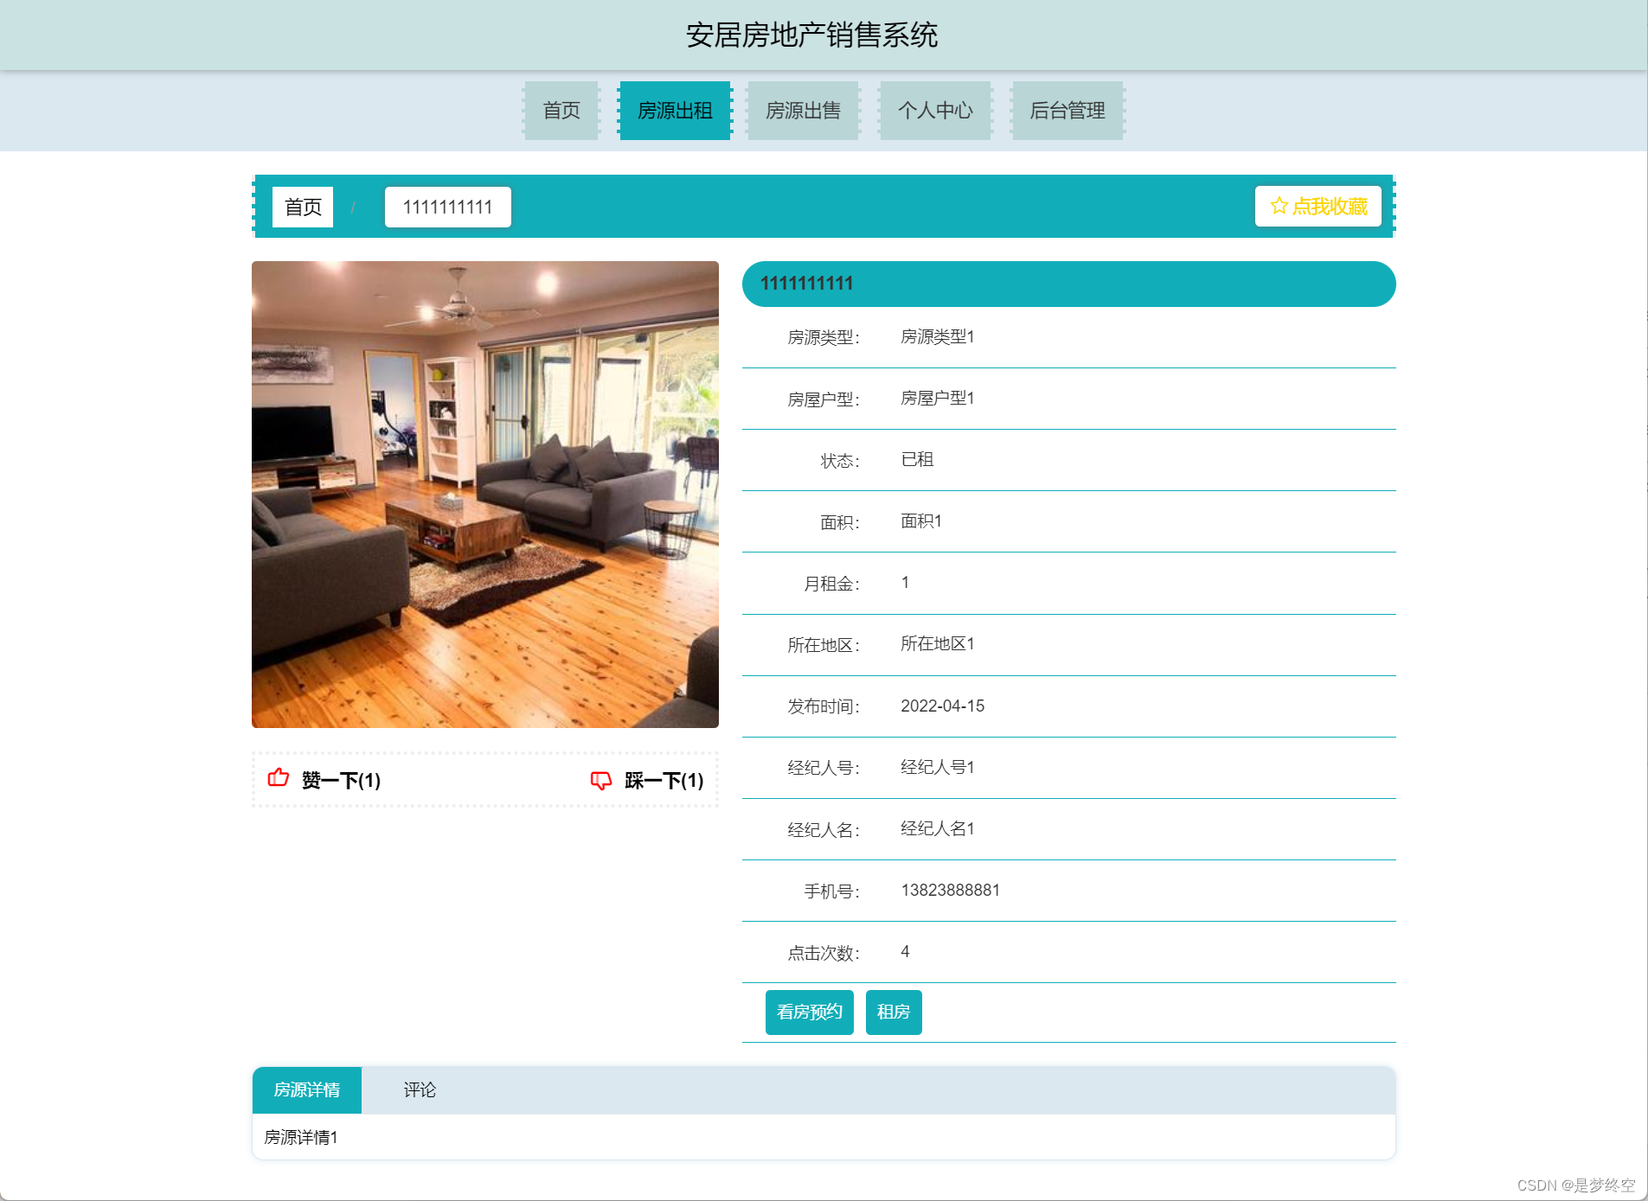The height and width of the screenshot is (1201, 1648).
Task: Switch to the 房源详情 tab
Action: (x=307, y=1089)
